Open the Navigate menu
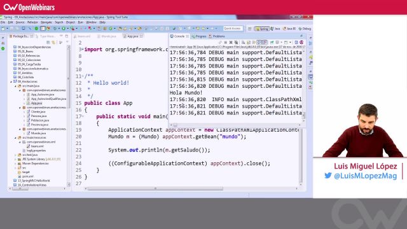 click(x=46, y=22)
